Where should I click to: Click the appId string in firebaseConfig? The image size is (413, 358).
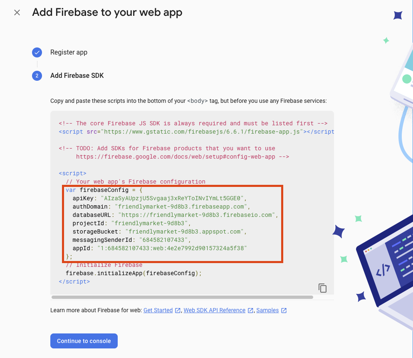point(172,248)
